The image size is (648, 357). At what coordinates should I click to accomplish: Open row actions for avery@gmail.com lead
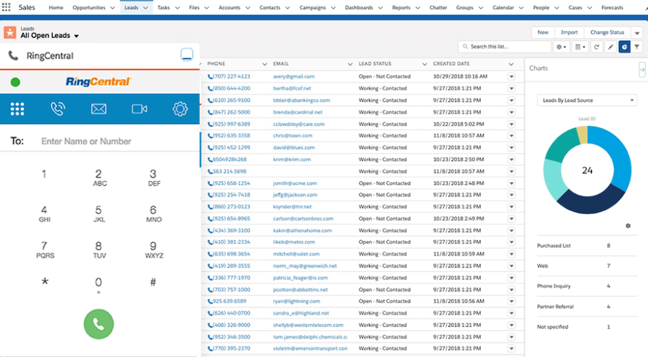click(511, 77)
